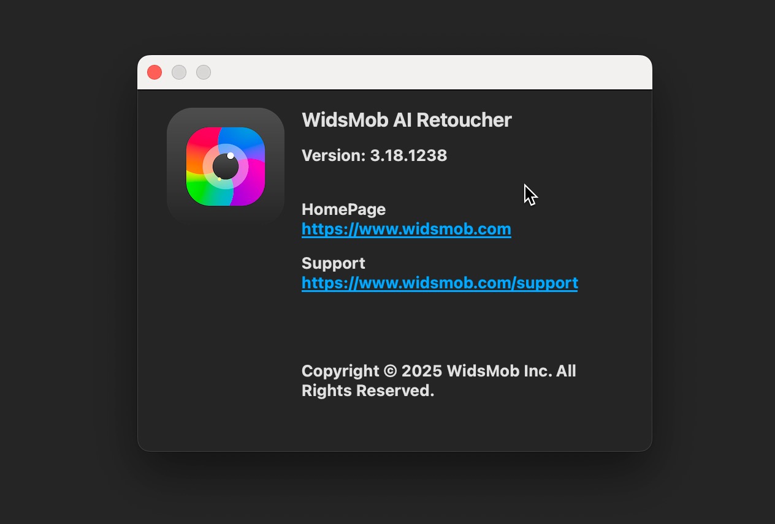This screenshot has height=524, width=775.
Task: Open the https://www.widsmob.com/support link
Action: click(x=440, y=283)
